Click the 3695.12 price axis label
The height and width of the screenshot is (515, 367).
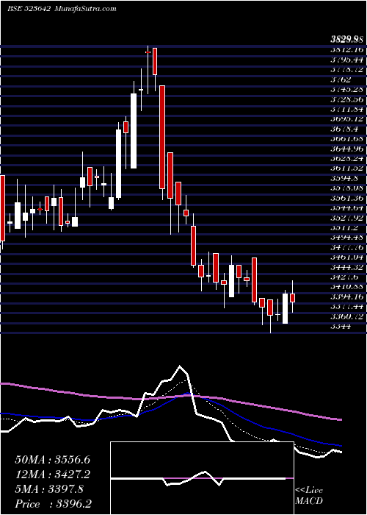(346, 119)
